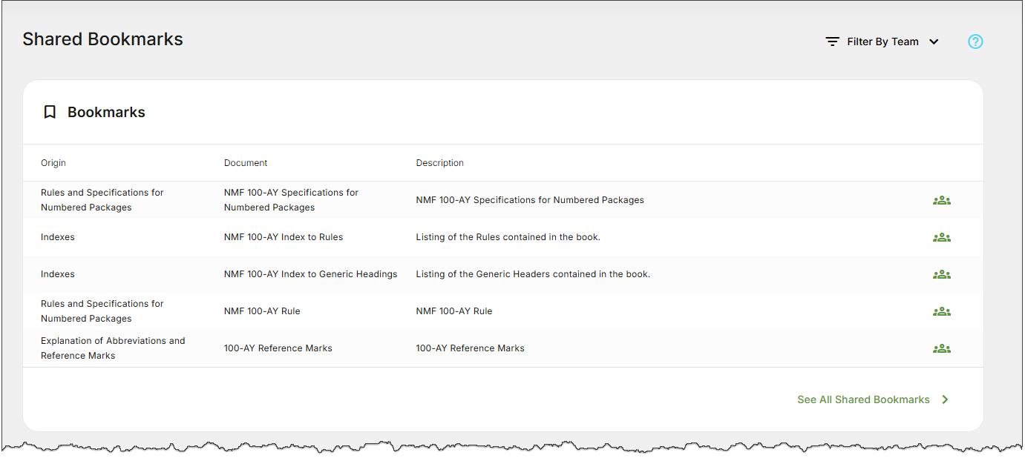The width and height of the screenshot is (1025, 458).
Task: Click the Document column header
Action: coord(246,163)
